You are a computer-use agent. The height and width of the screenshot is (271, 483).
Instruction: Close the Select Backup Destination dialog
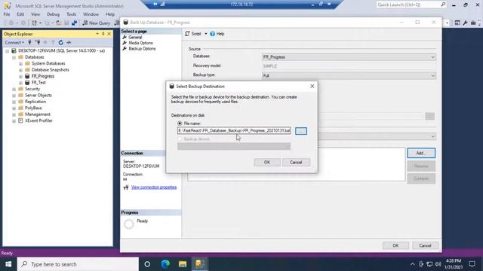312,87
